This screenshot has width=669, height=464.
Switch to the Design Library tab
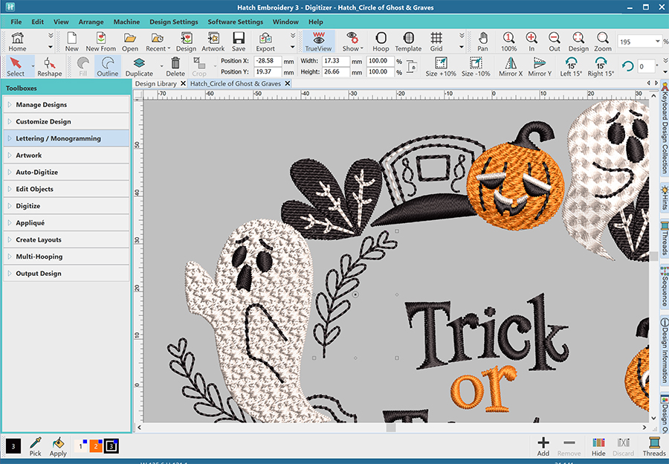click(x=155, y=84)
